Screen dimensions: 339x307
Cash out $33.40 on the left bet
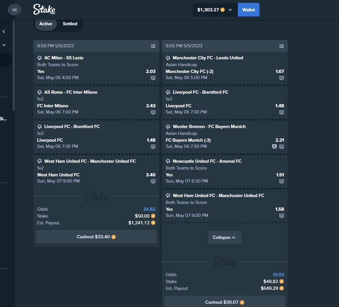(96, 237)
